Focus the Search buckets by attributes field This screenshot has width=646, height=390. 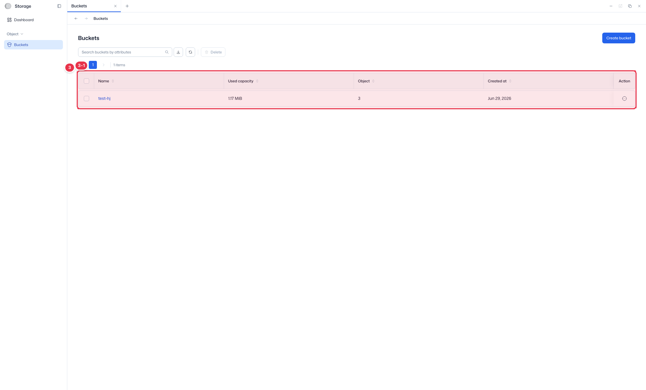[x=125, y=52]
